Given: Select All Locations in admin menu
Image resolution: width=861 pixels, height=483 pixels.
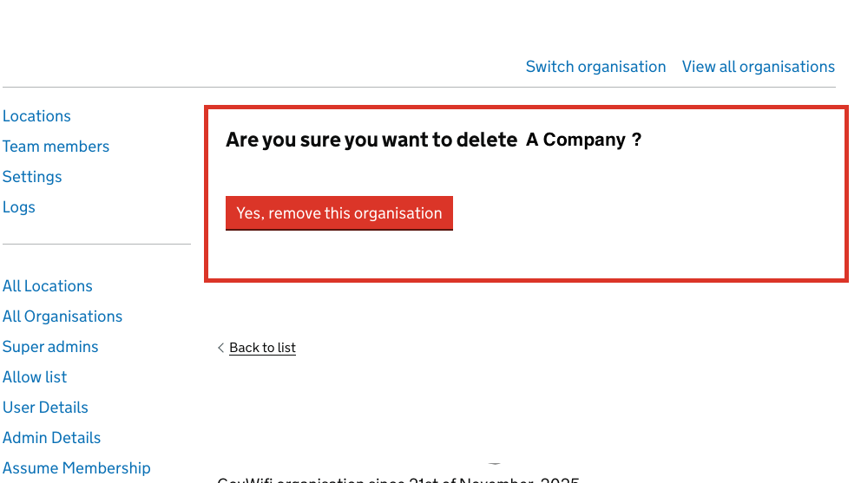Looking at the screenshot, I should click(x=48, y=286).
